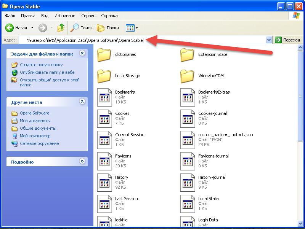Click the Login Data file name

point(208,220)
